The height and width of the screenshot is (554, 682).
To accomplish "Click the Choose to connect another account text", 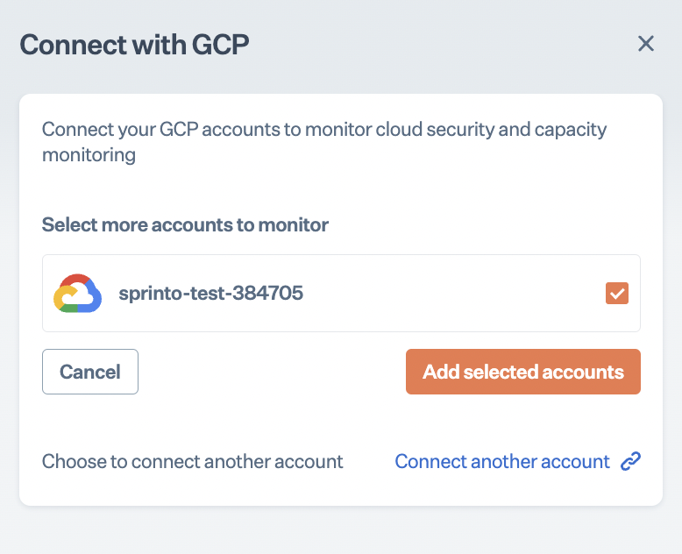I will (x=193, y=462).
